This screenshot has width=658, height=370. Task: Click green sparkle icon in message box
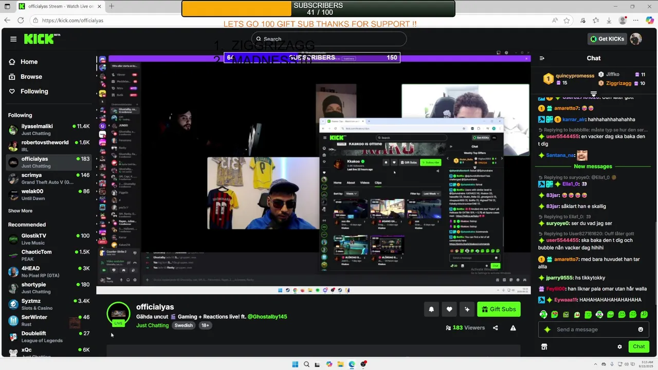click(x=547, y=329)
